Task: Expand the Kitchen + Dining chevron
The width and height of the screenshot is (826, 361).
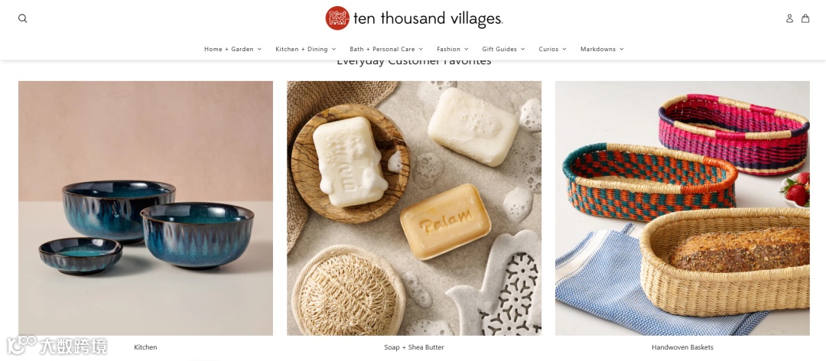Action: 333,49
